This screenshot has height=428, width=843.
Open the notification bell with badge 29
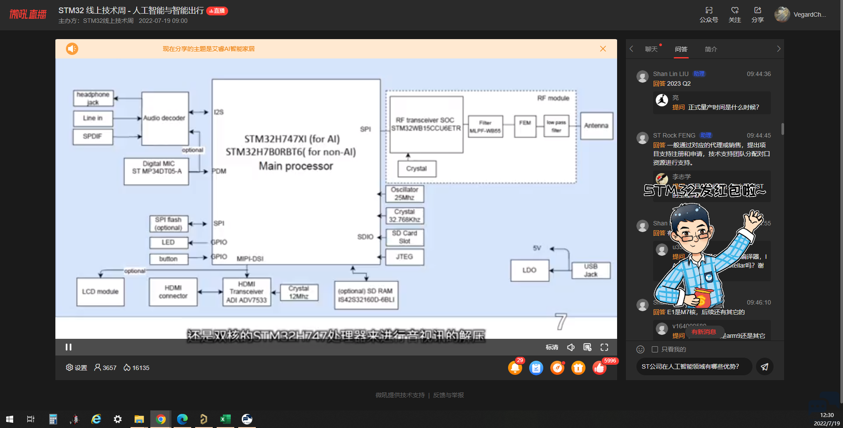(515, 367)
